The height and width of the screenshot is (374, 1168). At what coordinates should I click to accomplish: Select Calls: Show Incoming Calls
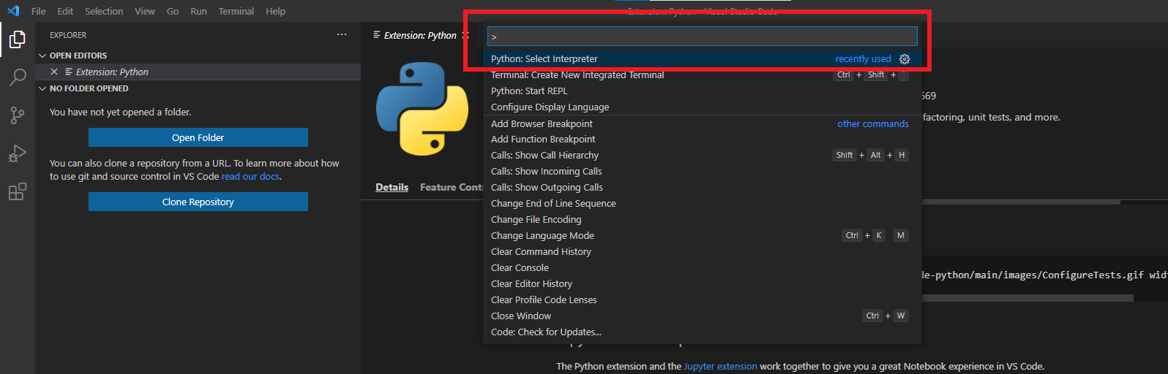703,171
